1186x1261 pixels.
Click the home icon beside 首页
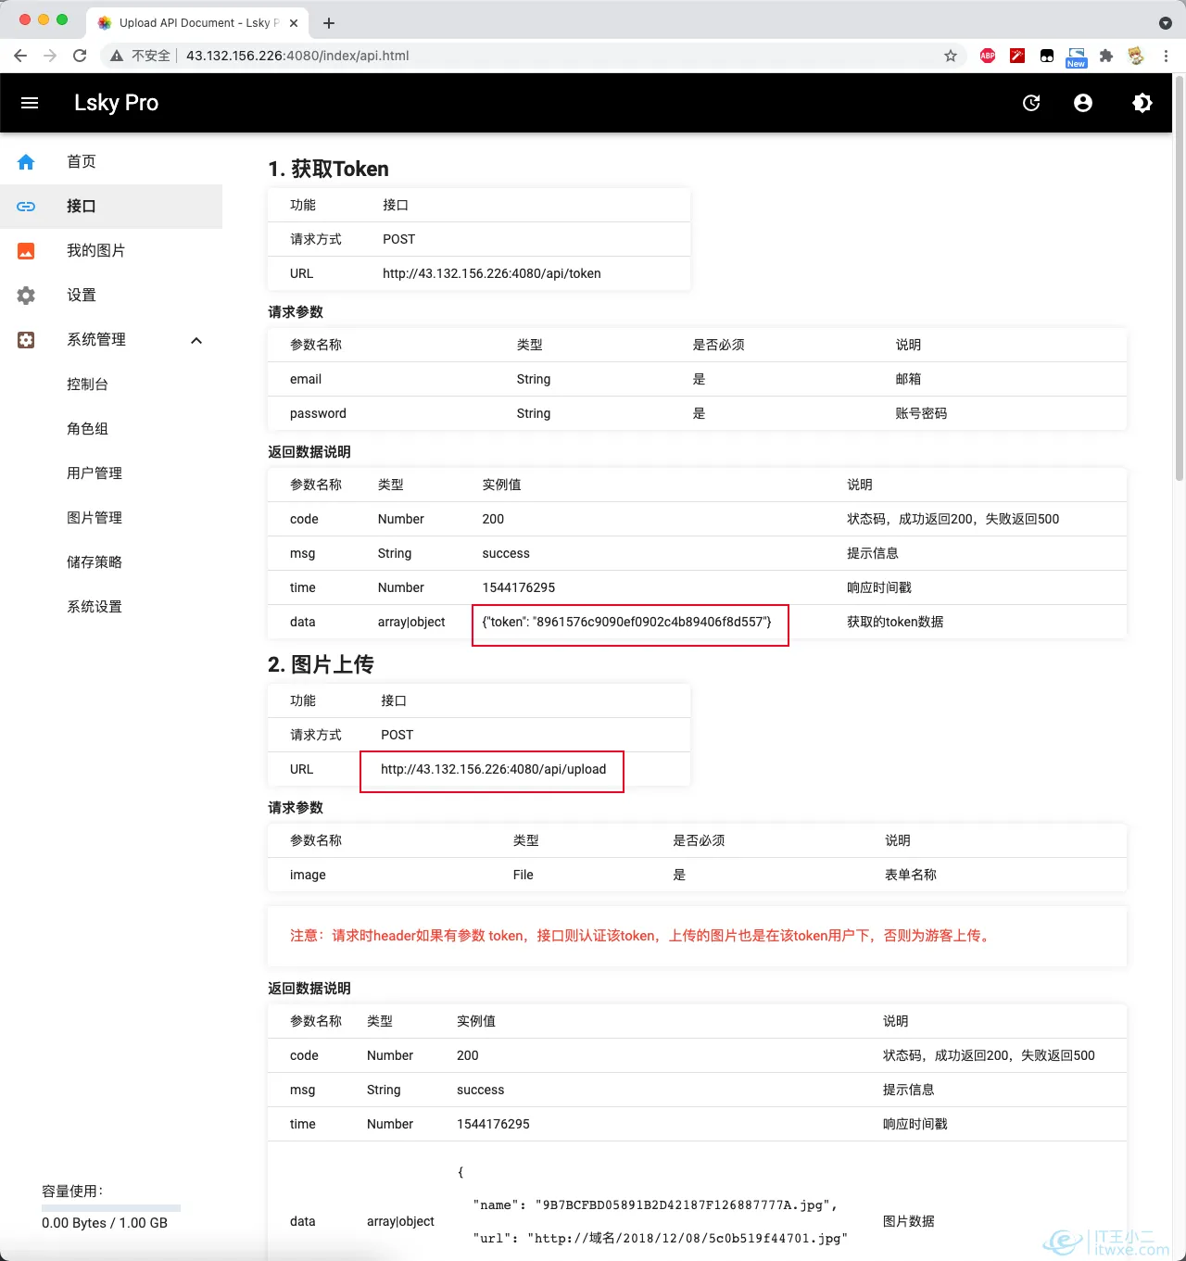pos(26,162)
